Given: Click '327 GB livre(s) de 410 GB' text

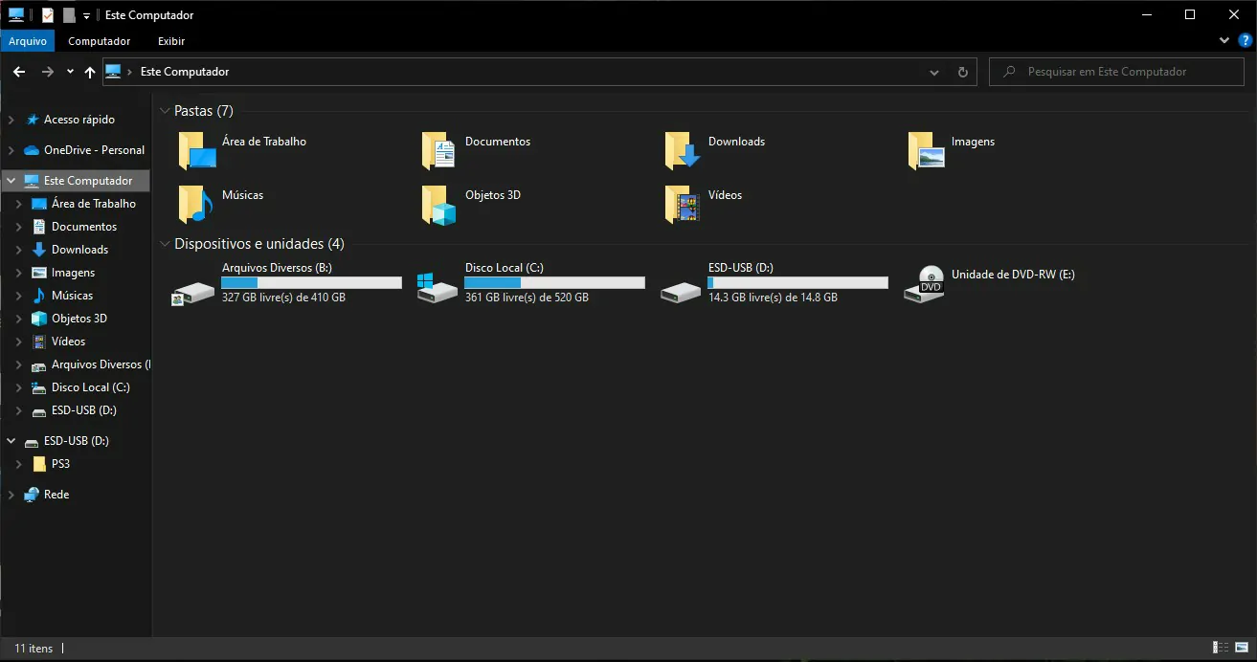Looking at the screenshot, I should 283,298.
